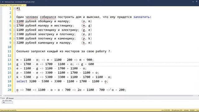Click line number 19 in the margin
Image resolution: width=199 pixels, height=112 pixels.
[x=9, y=86]
